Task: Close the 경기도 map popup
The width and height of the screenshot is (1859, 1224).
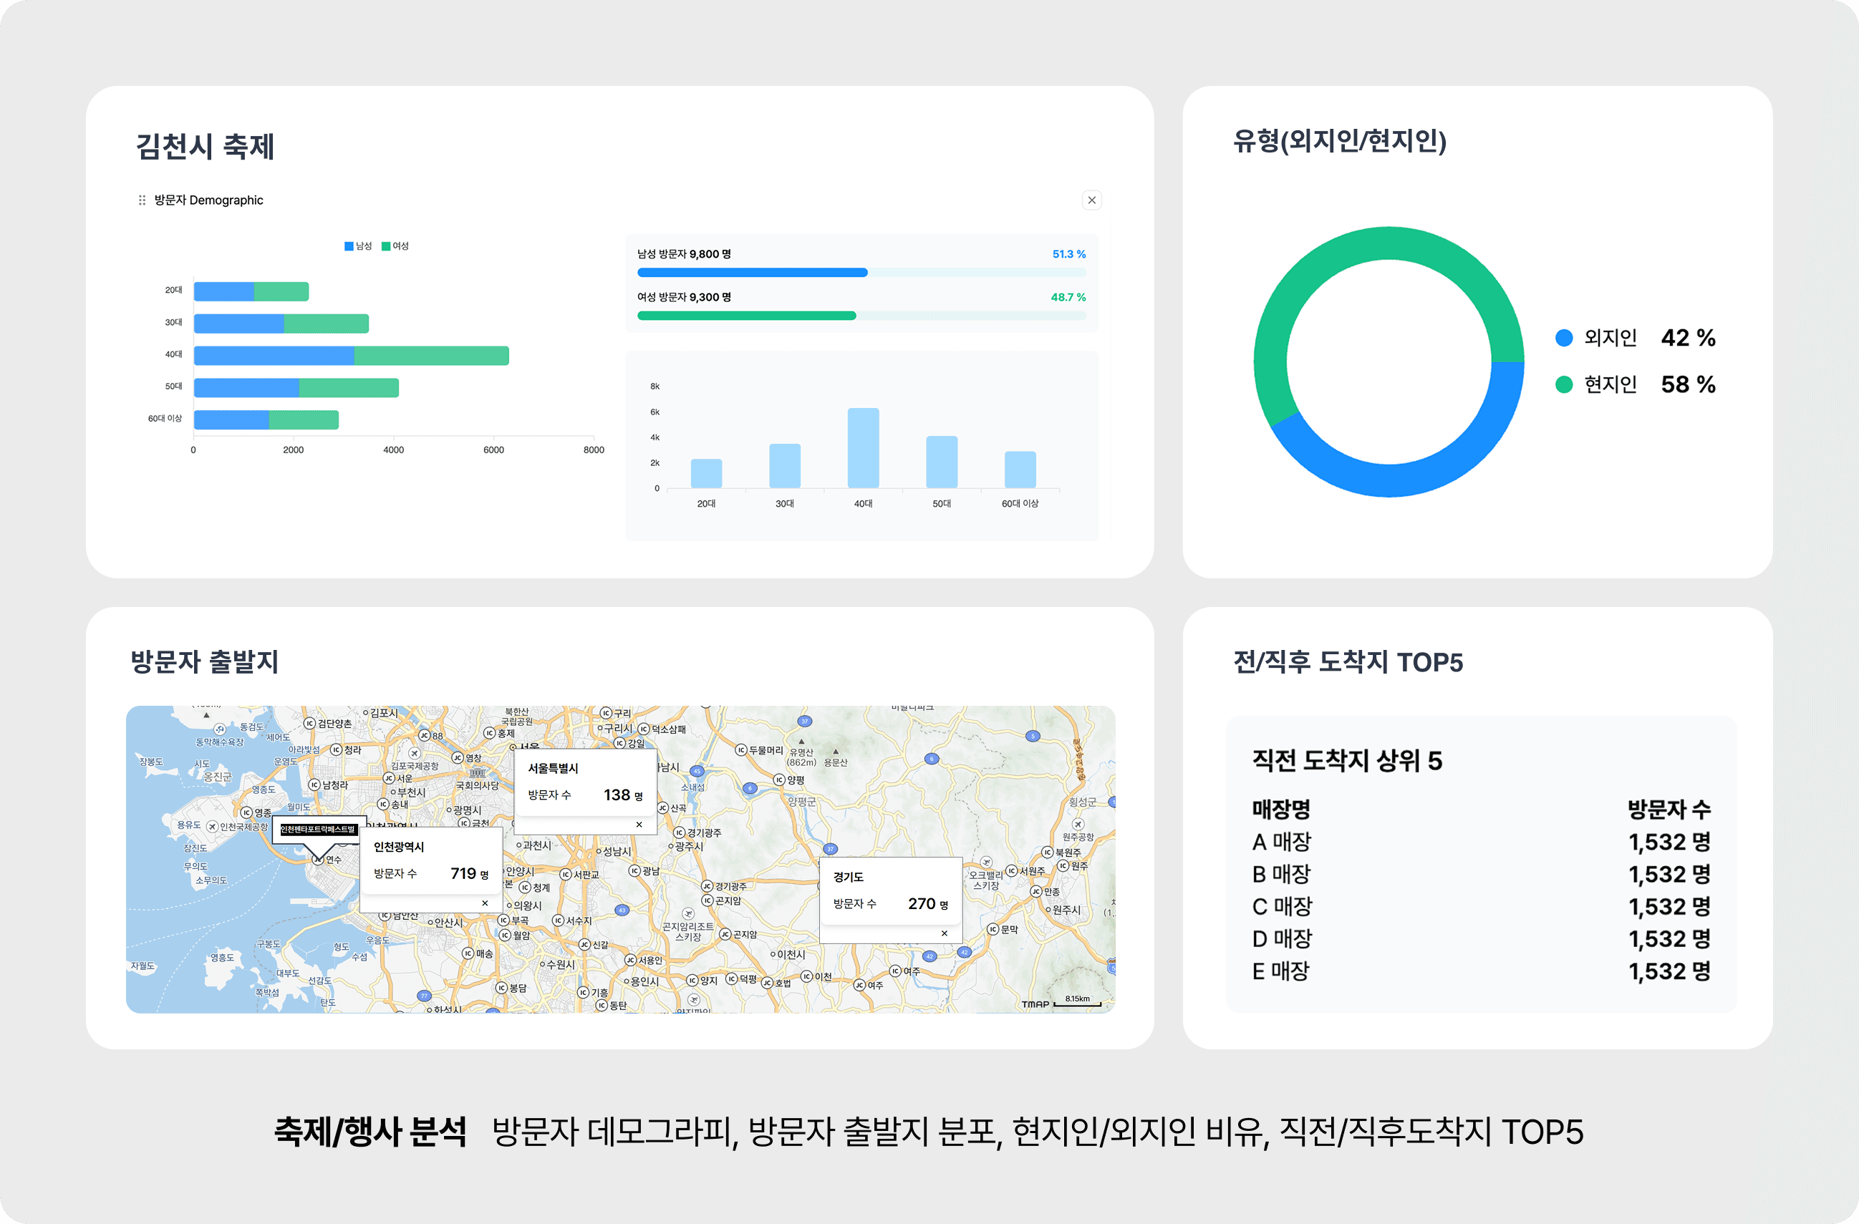Action: (945, 934)
